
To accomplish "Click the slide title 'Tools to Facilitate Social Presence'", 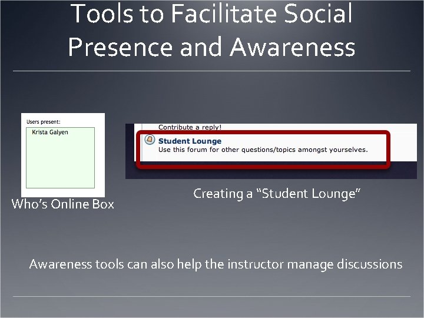I will (x=212, y=30).
